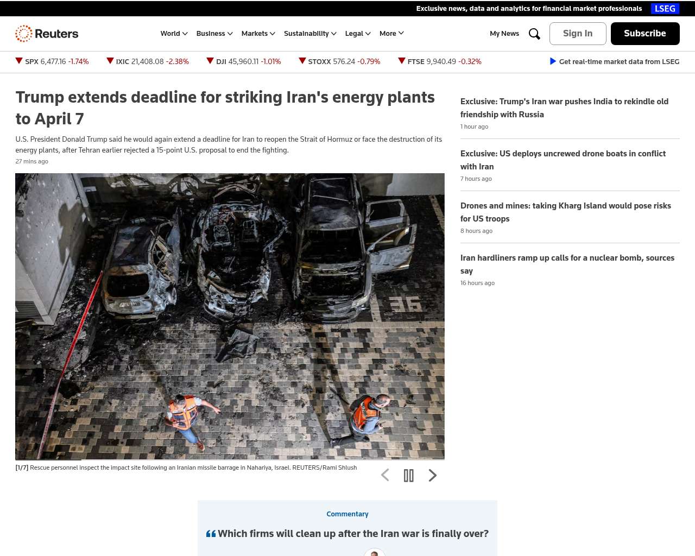Viewport: 695px width, 556px height.
Task: Expand the World dropdown menu
Action: click(x=174, y=34)
